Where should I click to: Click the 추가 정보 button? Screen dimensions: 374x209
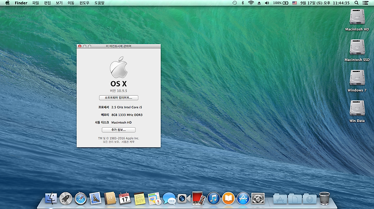(x=118, y=130)
